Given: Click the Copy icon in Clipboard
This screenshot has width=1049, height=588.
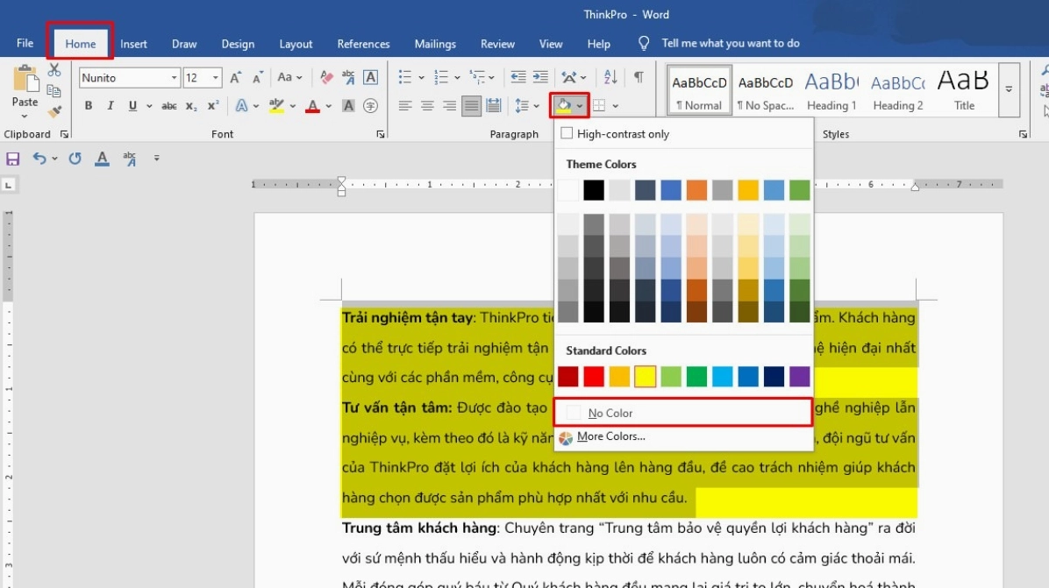Looking at the screenshot, I should [54, 91].
